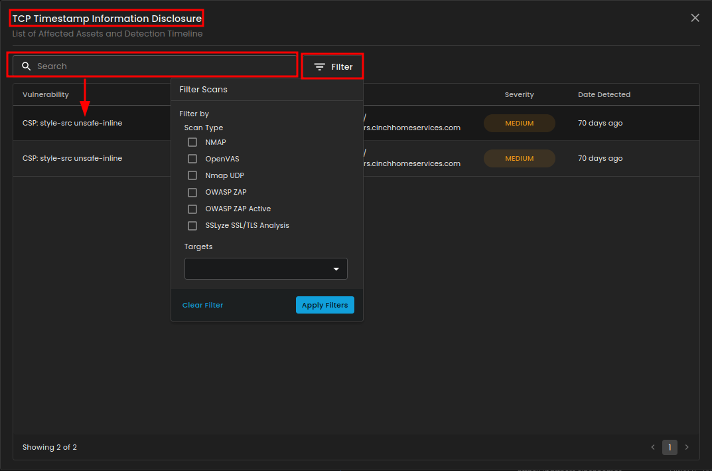Go to next page arrow
Screen dimensions: 712x471
pyautogui.click(x=687, y=448)
